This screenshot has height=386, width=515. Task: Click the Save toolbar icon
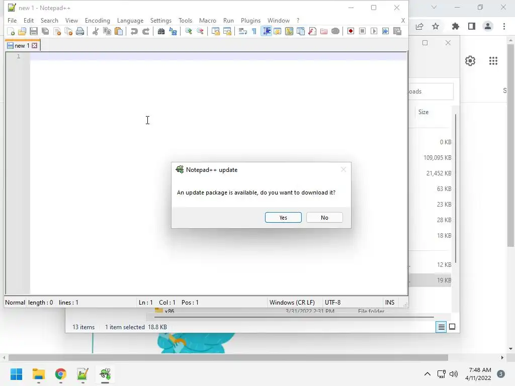[34, 31]
